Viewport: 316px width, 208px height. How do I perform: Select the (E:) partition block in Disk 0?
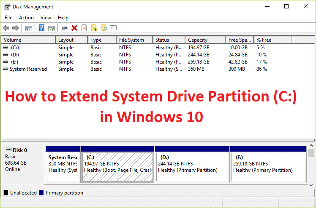click(267, 167)
